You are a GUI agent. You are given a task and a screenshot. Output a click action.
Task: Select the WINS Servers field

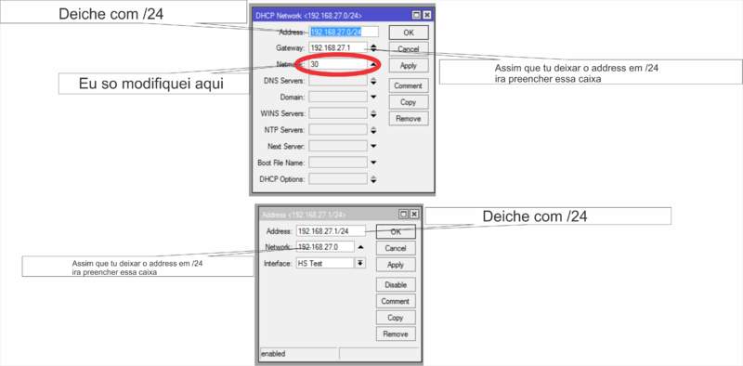pos(338,113)
